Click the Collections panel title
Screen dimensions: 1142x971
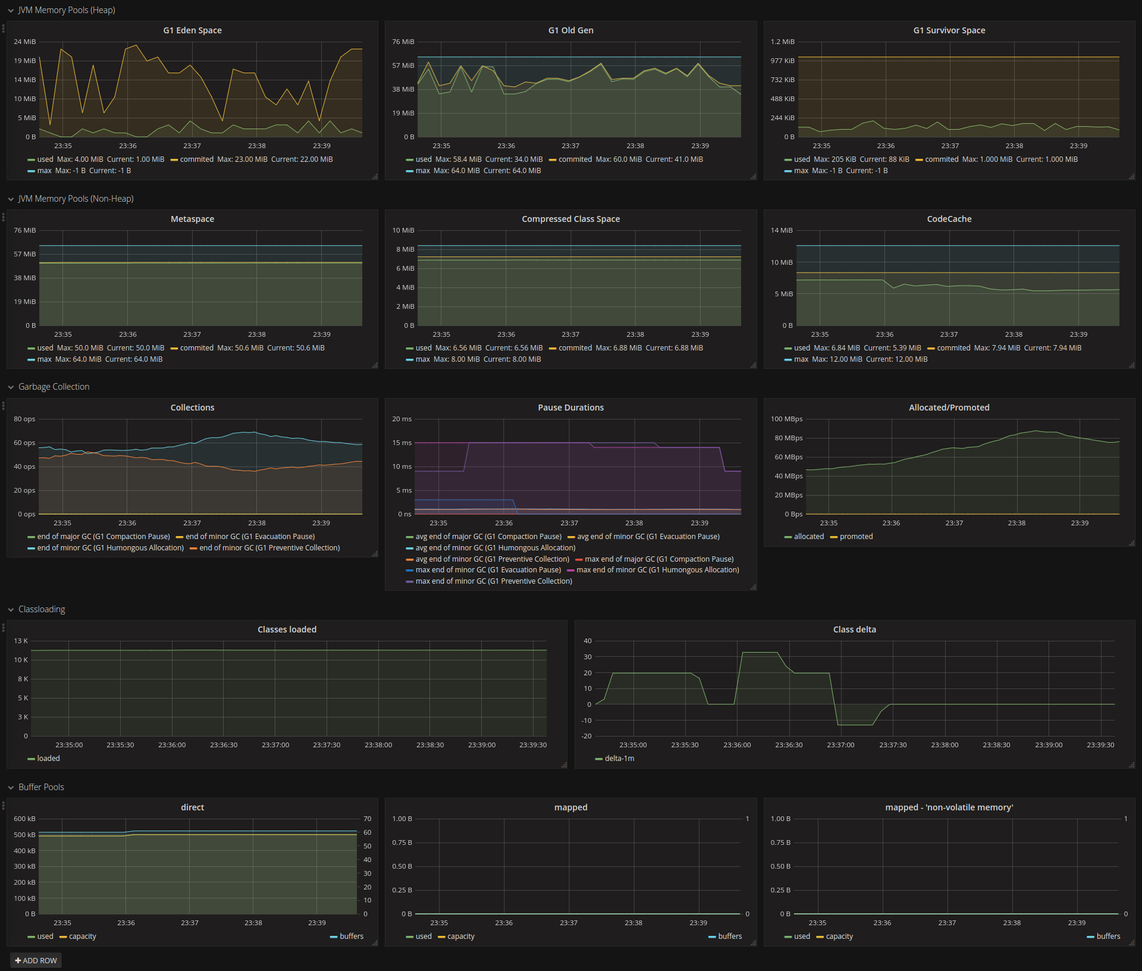(x=192, y=408)
